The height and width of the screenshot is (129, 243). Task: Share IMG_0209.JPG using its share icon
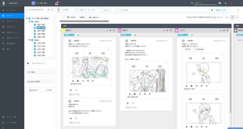pos(140,94)
